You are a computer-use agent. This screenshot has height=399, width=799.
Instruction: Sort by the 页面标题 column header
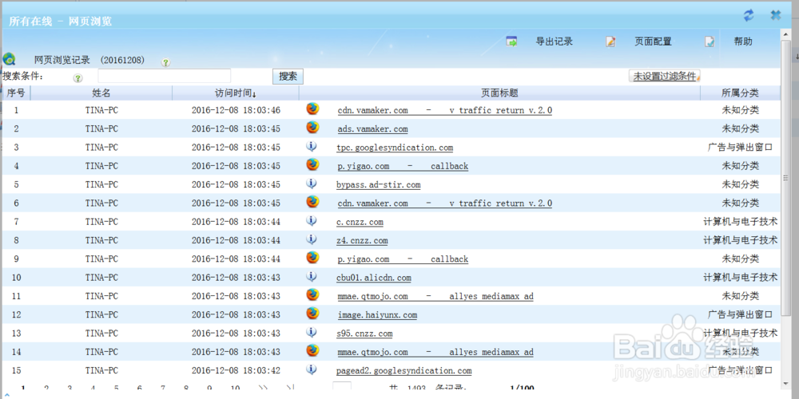pyautogui.click(x=499, y=93)
